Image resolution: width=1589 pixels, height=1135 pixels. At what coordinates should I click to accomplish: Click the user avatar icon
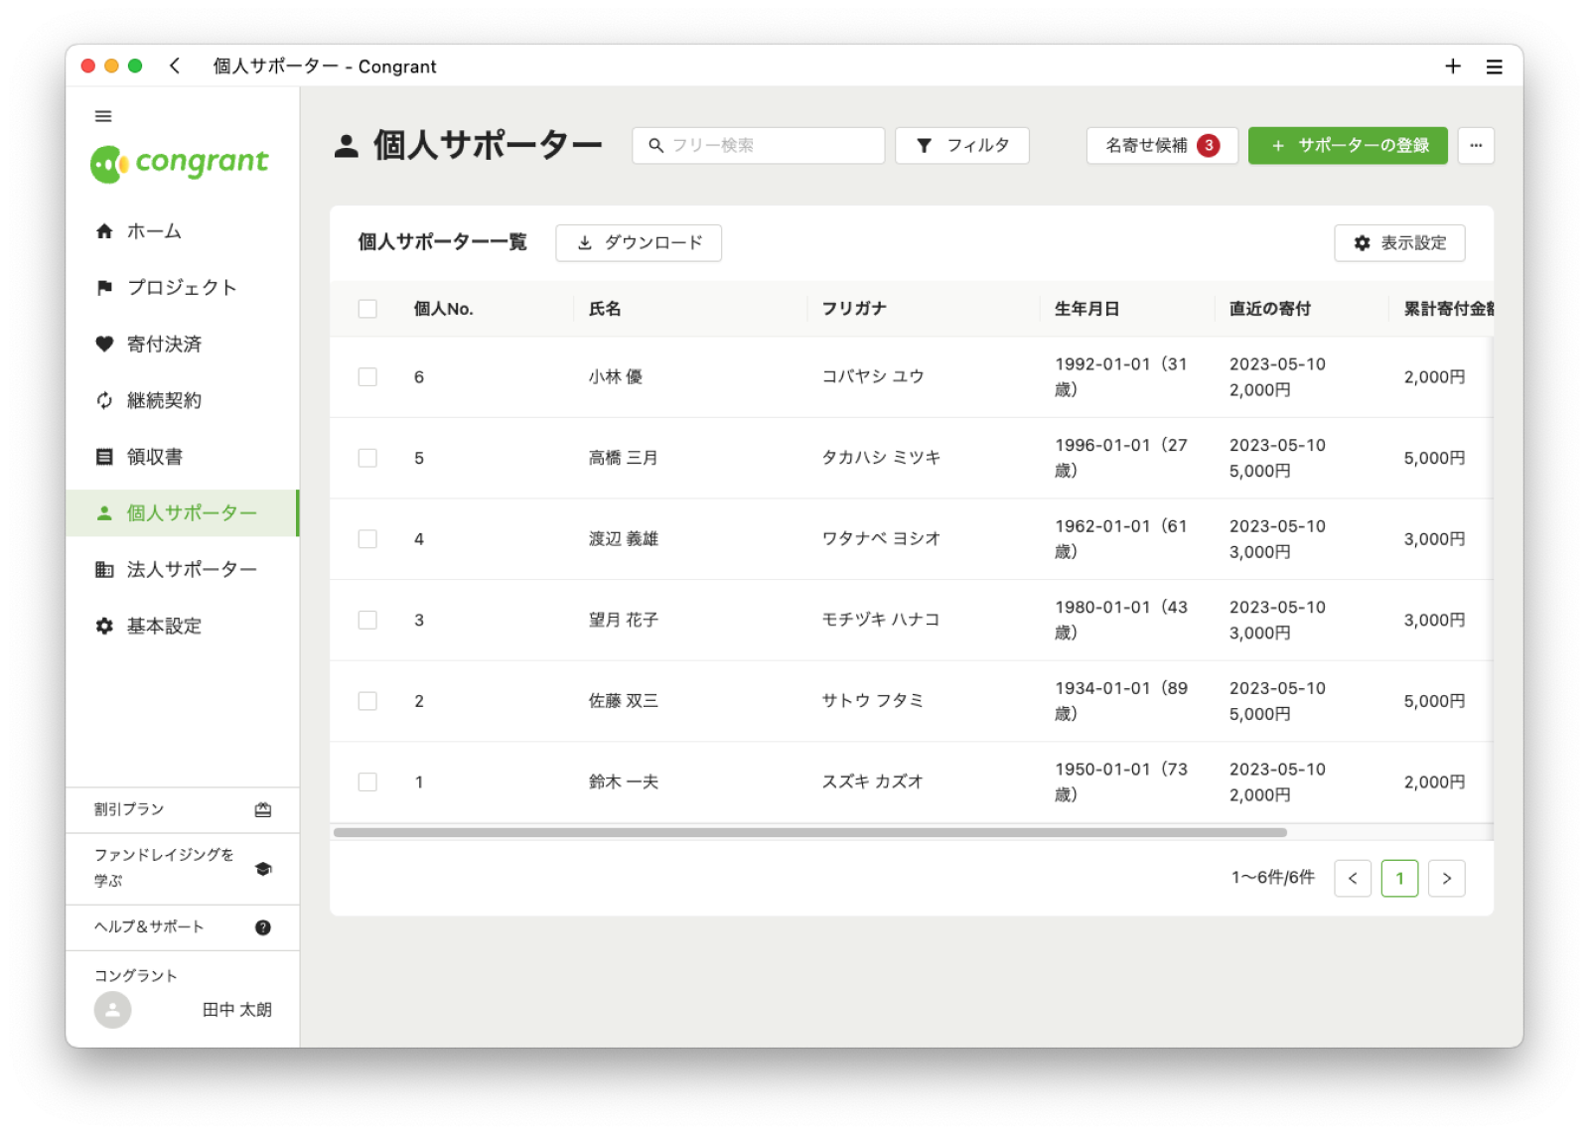point(112,1010)
